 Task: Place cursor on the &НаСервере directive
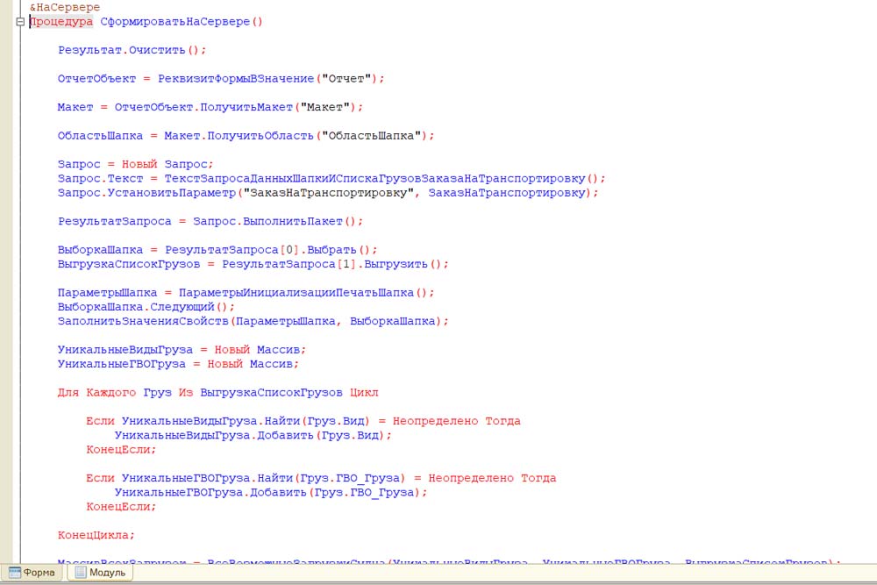[64, 7]
